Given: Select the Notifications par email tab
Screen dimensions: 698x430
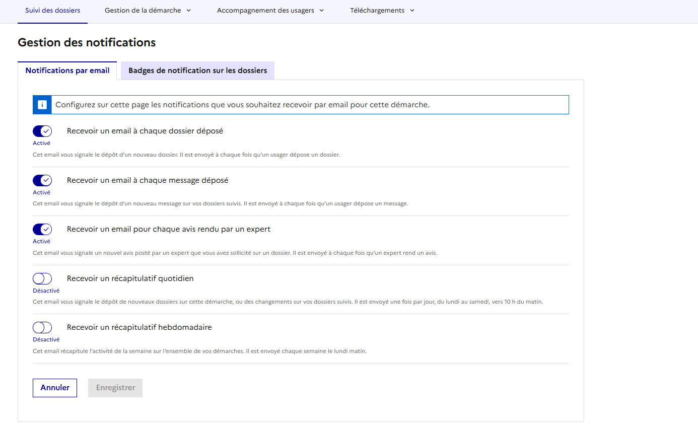Looking at the screenshot, I should tap(67, 70).
